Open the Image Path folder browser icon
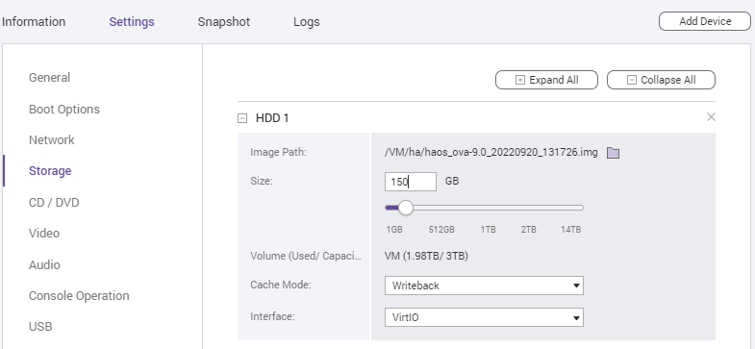 pos(613,153)
